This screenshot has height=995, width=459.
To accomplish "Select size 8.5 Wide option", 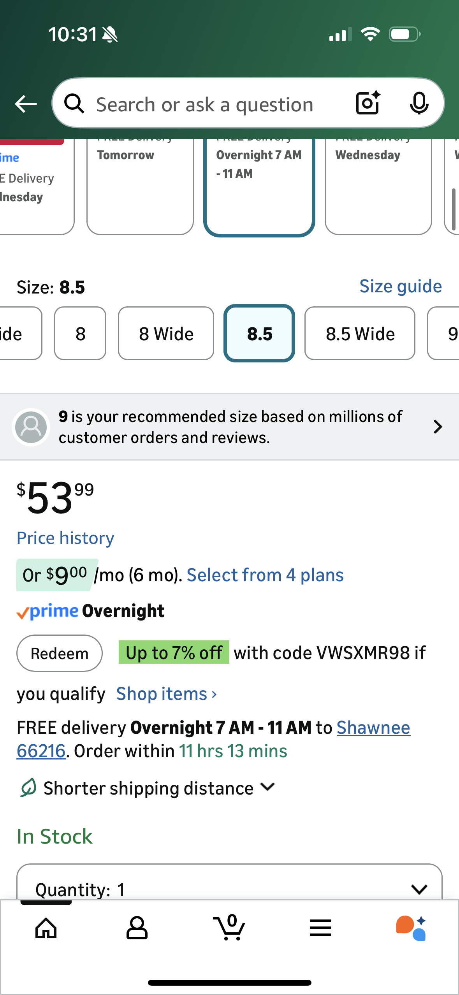I will pyautogui.click(x=360, y=334).
